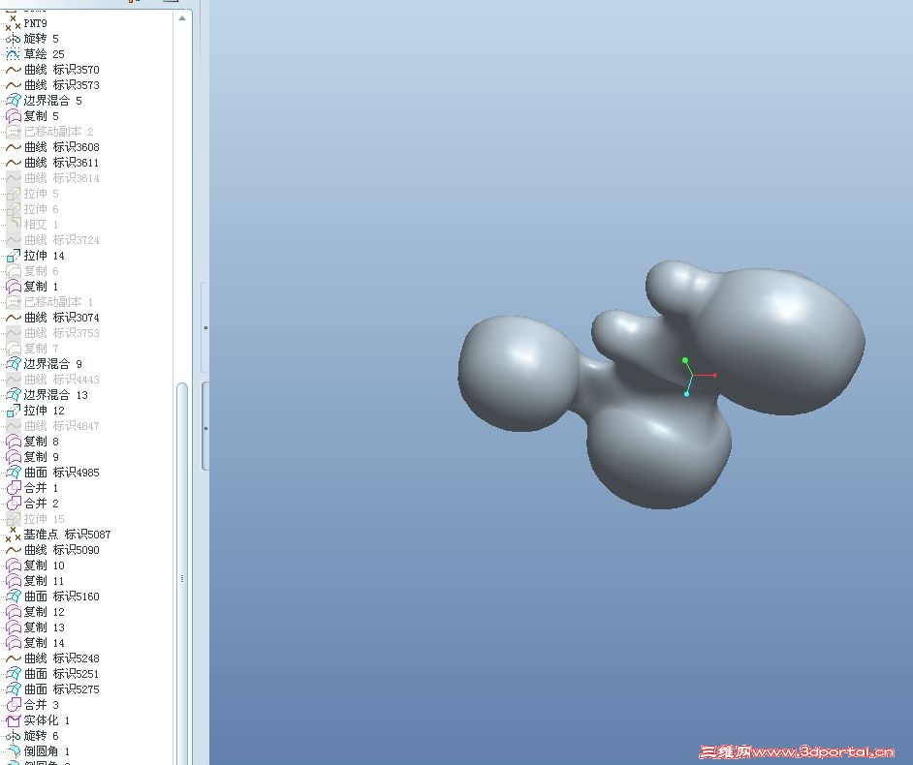Click the upper panel collapse handle
The width and height of the screenshot is (913, 765).
(x=205, y=327)
